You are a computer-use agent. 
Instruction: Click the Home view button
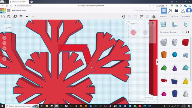(4, 38)
